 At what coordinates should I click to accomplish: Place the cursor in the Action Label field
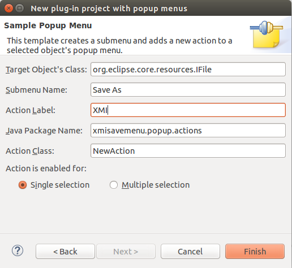coord(188,110)
